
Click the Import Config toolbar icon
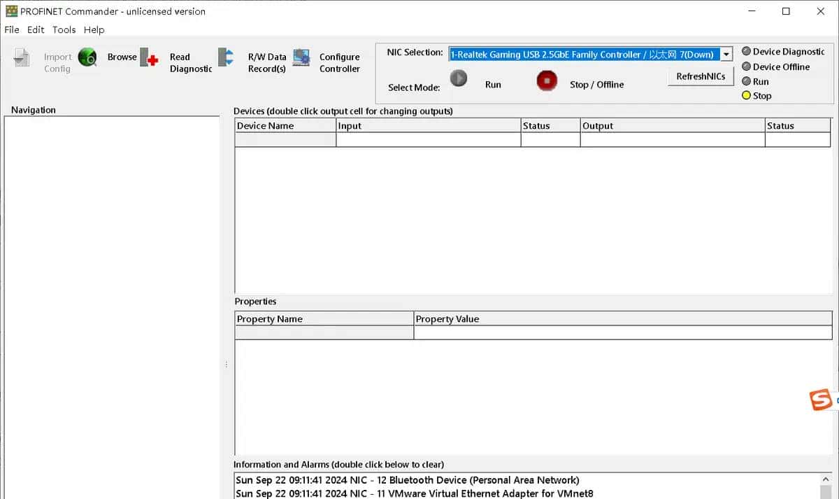click(22, 58)
